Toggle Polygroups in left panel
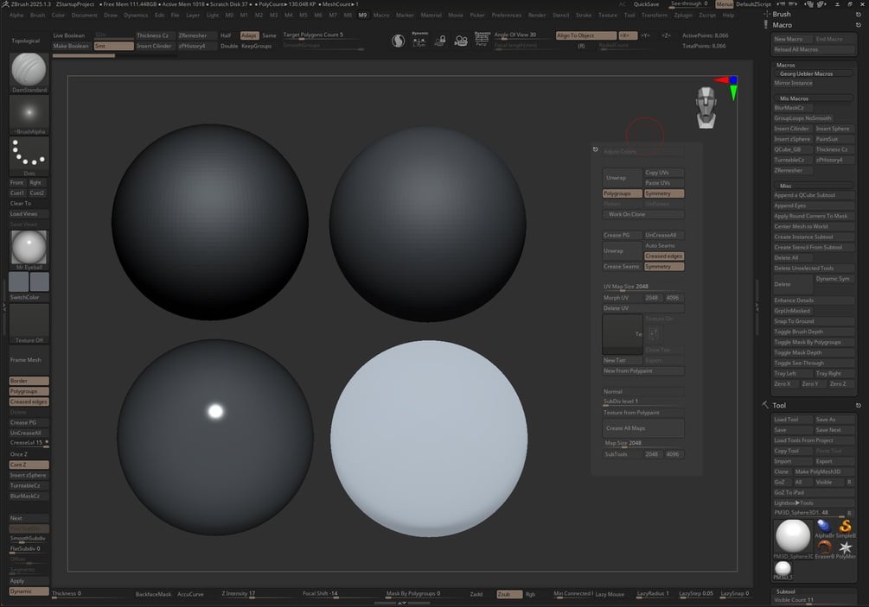This screenshot has height=607, width=869. click(x=29, y=391)
